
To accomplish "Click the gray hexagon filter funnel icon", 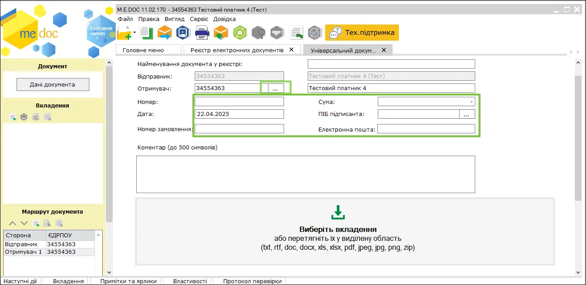I will [277, 33].
